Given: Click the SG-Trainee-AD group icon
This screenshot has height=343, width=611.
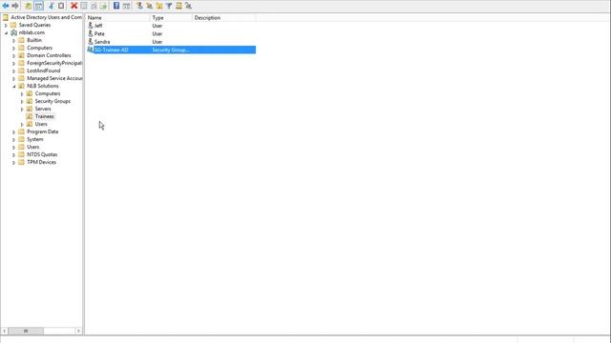Looking at the screenshot, I should pos(91,50).
